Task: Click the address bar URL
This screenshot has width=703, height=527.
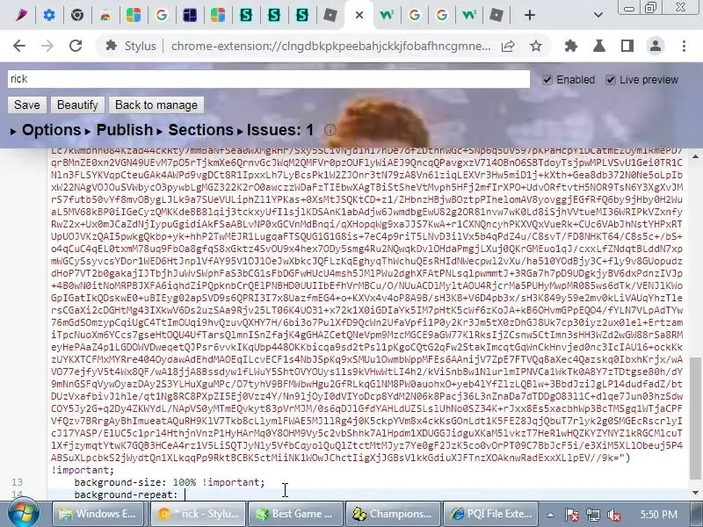Action: [x=331, y=46]
